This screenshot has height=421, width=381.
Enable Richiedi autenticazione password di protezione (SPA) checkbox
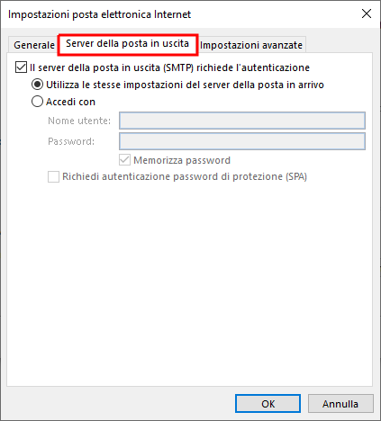(53, 176)
